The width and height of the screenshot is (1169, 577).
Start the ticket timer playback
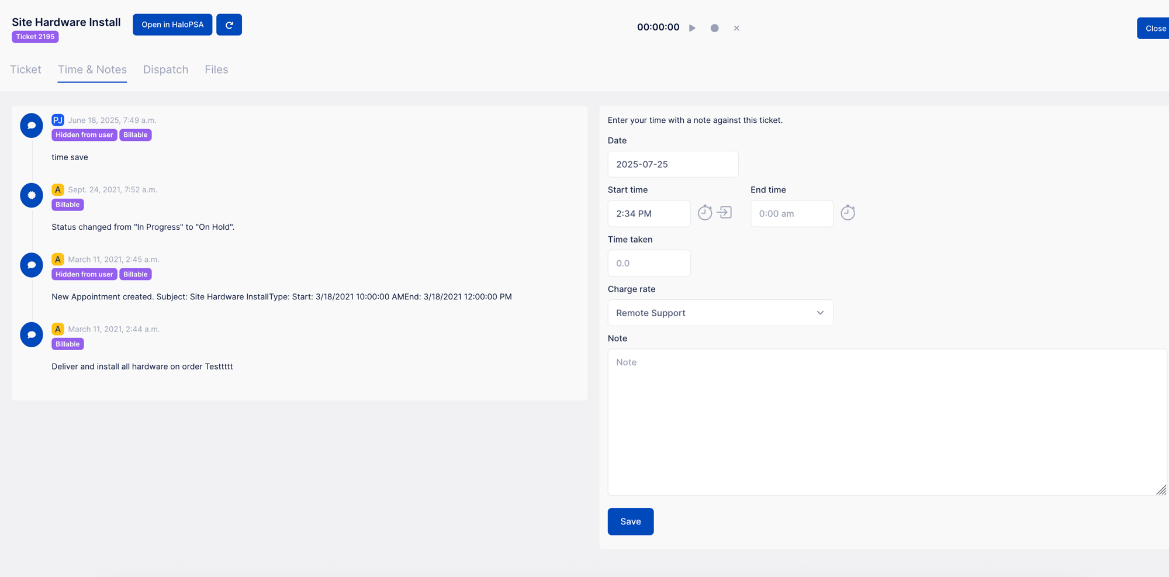(x=693, y=27)
